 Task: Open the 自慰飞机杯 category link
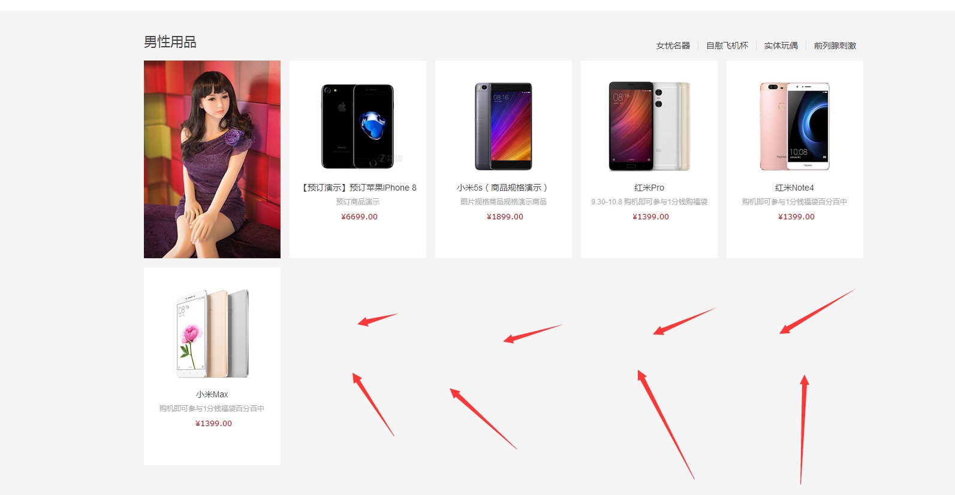727,46
